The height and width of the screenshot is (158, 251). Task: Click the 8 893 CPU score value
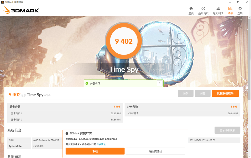click(234, 107)
